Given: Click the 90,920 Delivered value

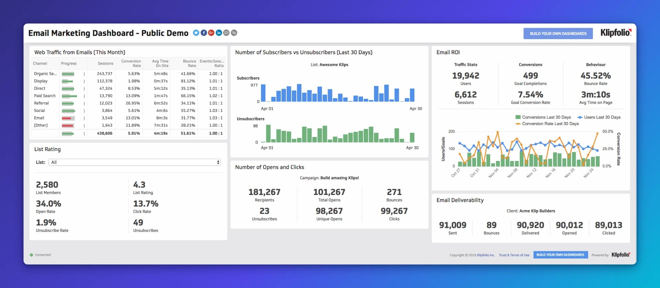Looking at the screenshot, I should tap(530, 225).
